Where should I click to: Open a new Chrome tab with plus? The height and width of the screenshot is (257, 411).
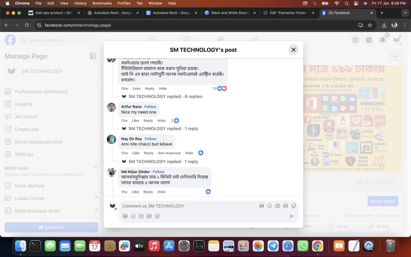click(382, 13)
